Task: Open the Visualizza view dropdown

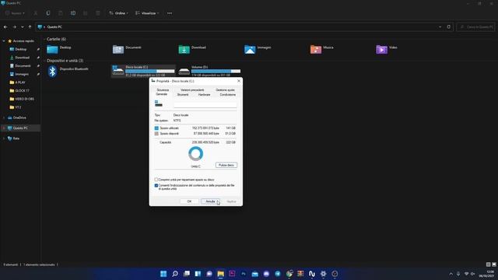Action: [147, 13]
